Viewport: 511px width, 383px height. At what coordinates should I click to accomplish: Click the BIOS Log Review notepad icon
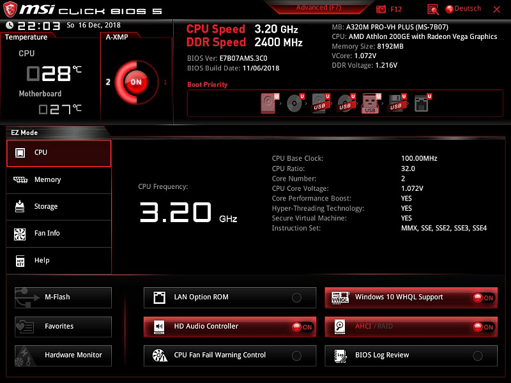click(340, 356)
